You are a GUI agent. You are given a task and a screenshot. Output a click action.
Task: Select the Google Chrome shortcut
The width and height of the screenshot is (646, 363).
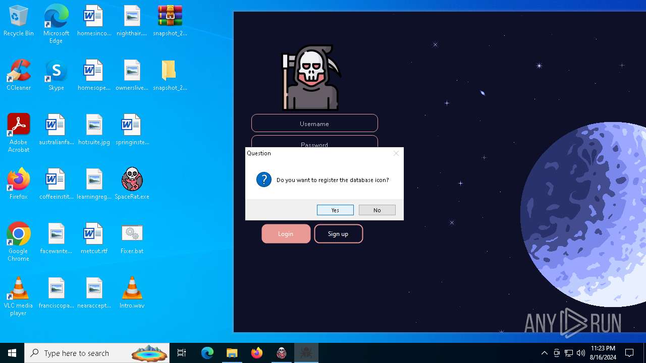(19, 243)
